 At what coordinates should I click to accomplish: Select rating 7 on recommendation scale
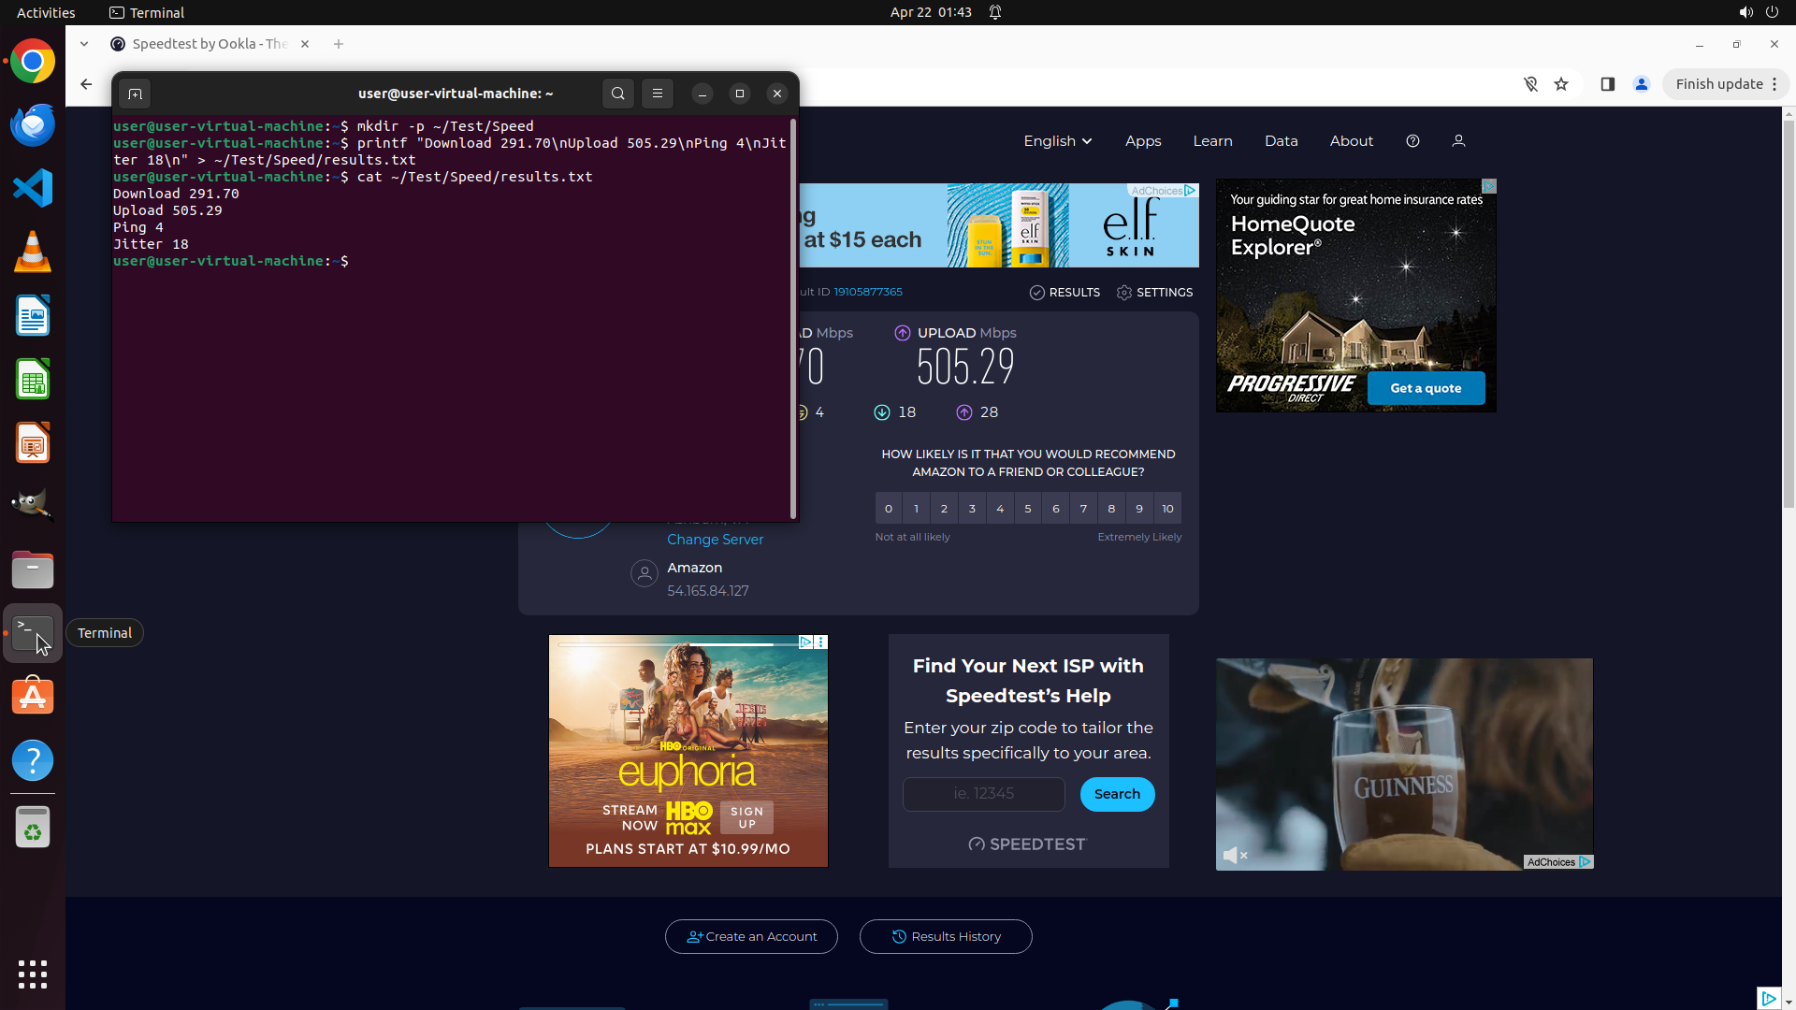1083,509
